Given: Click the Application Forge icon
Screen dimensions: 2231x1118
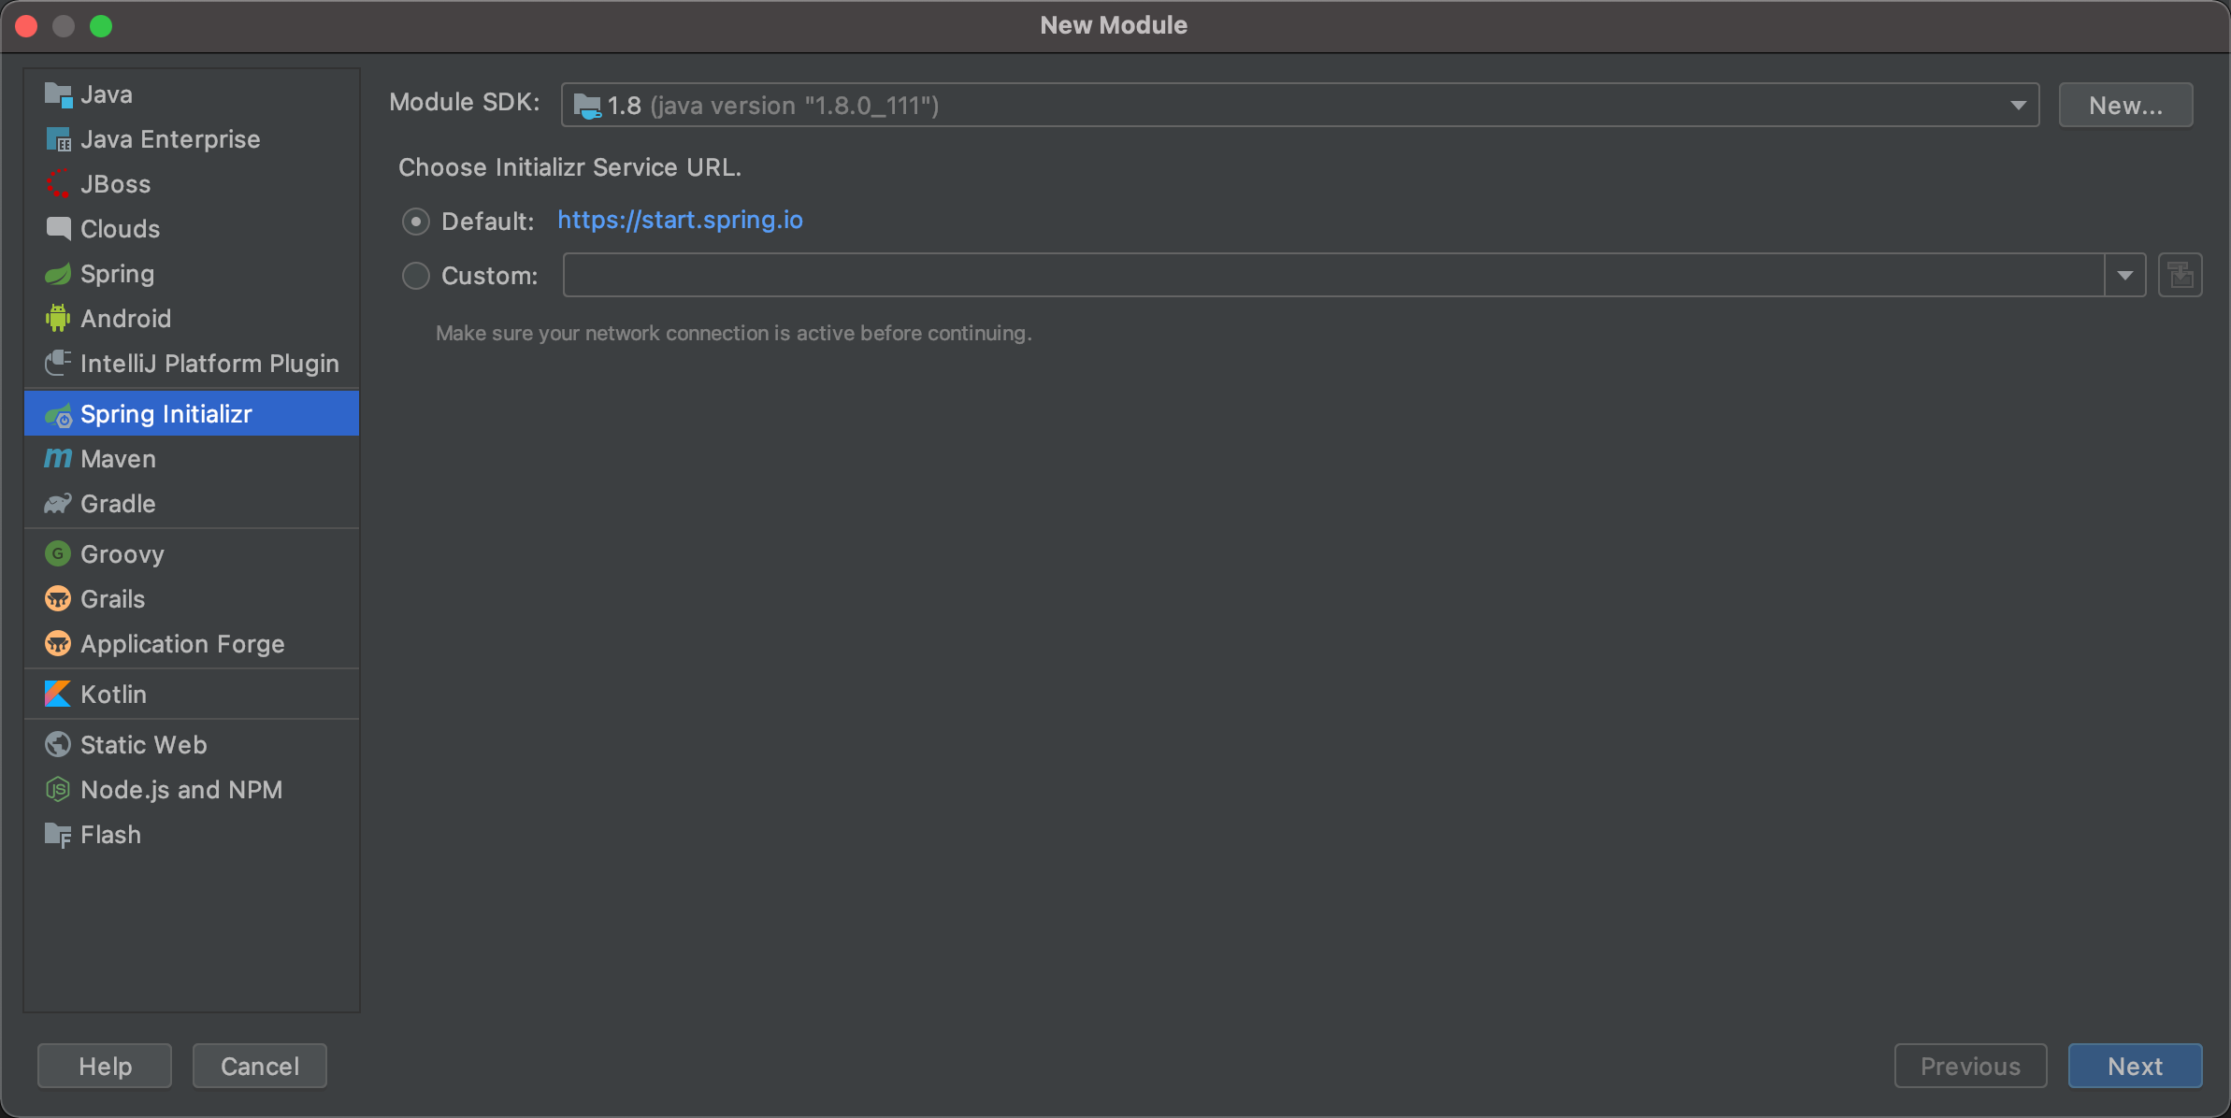Looking at the screenshot, I should (x=58, y=644).
